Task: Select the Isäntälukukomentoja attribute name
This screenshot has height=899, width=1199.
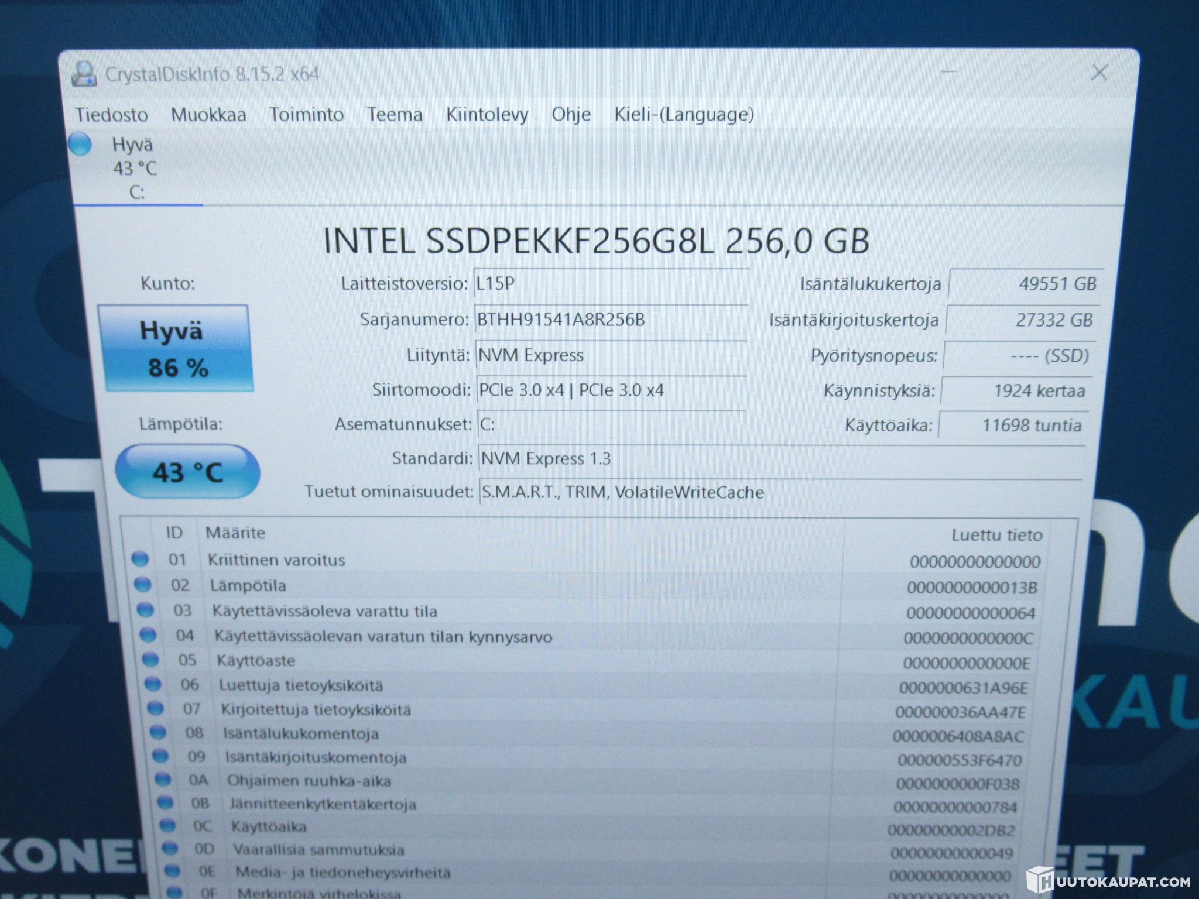Action: tap(301, 733)
